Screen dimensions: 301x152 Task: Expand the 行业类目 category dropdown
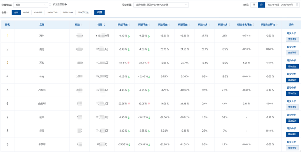[x=161, y=5]
